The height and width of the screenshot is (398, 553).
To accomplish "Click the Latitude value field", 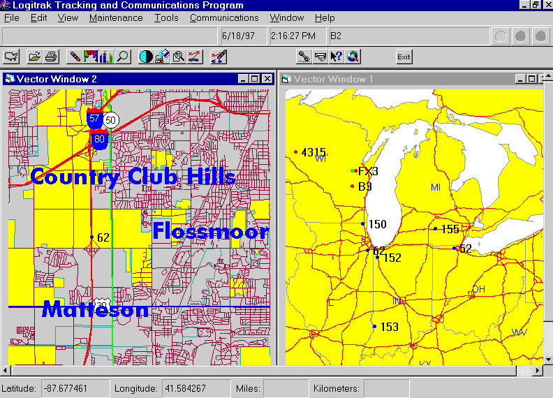I will (75, 388).
